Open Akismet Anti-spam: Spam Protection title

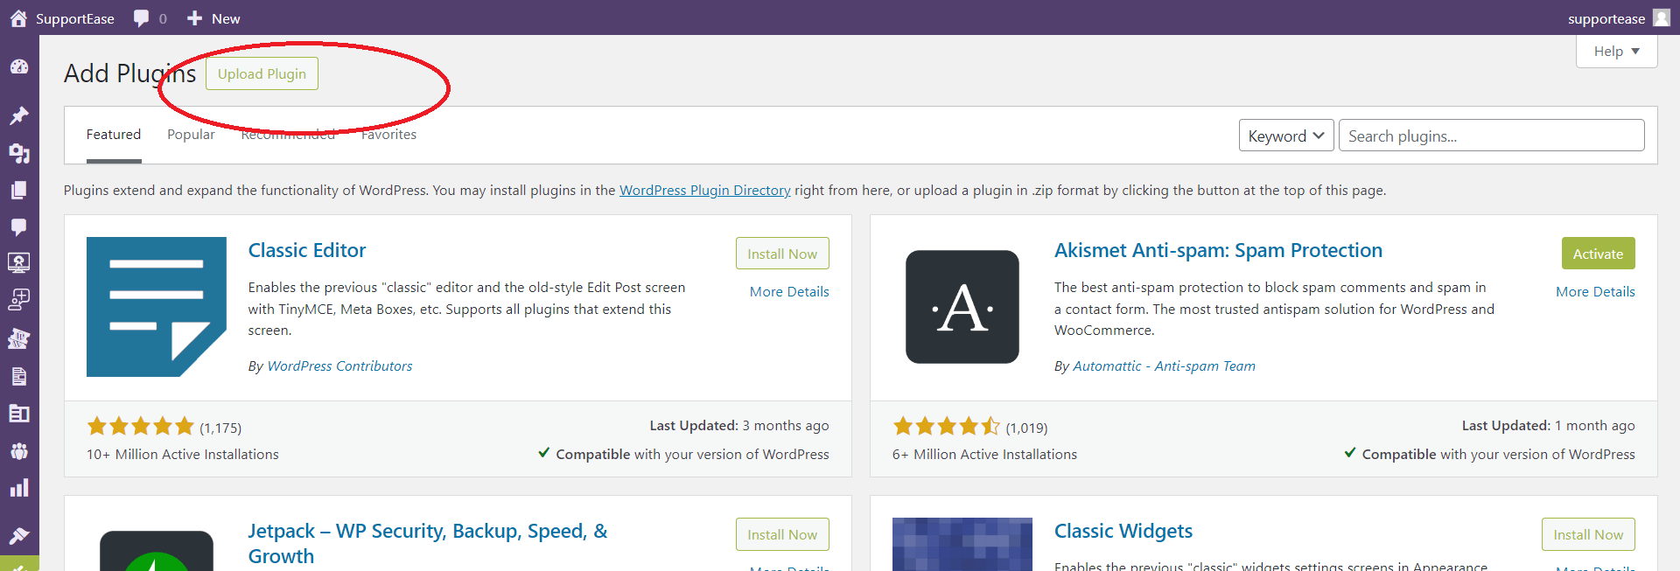point(1218,250)
